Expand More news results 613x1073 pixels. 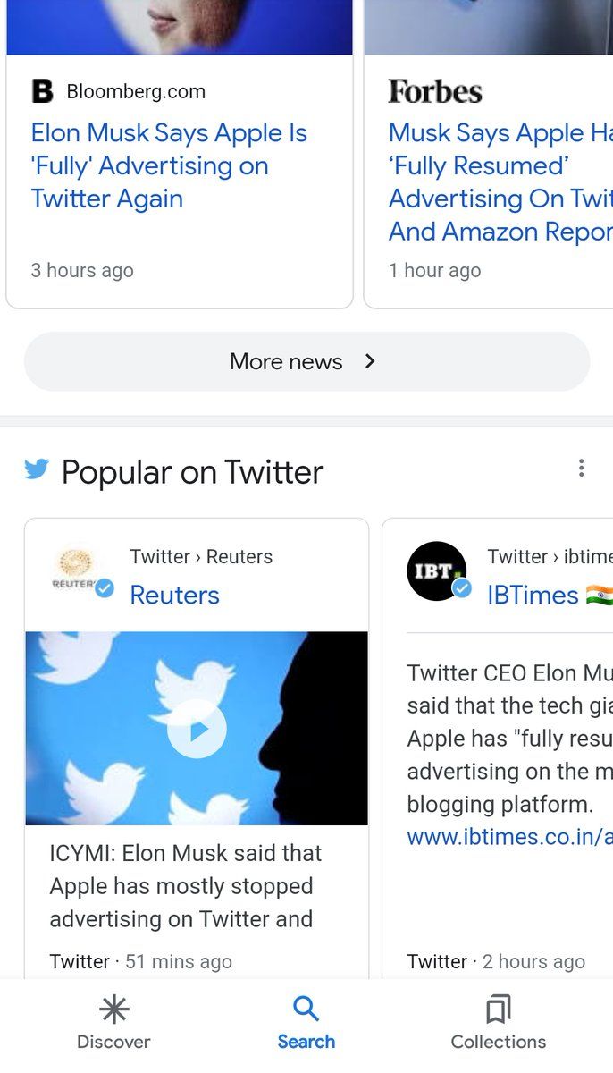(x=286, y=361)
